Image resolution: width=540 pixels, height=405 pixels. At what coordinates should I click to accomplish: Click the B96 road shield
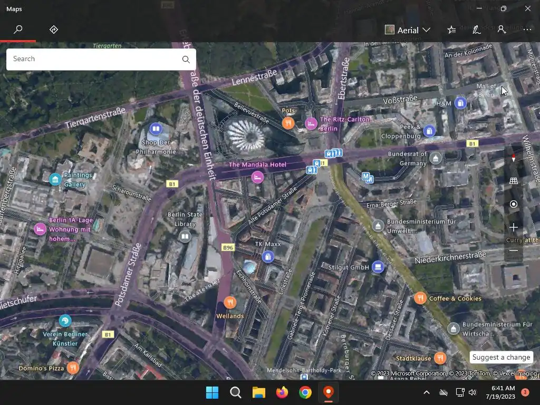[x=228, y=247]
